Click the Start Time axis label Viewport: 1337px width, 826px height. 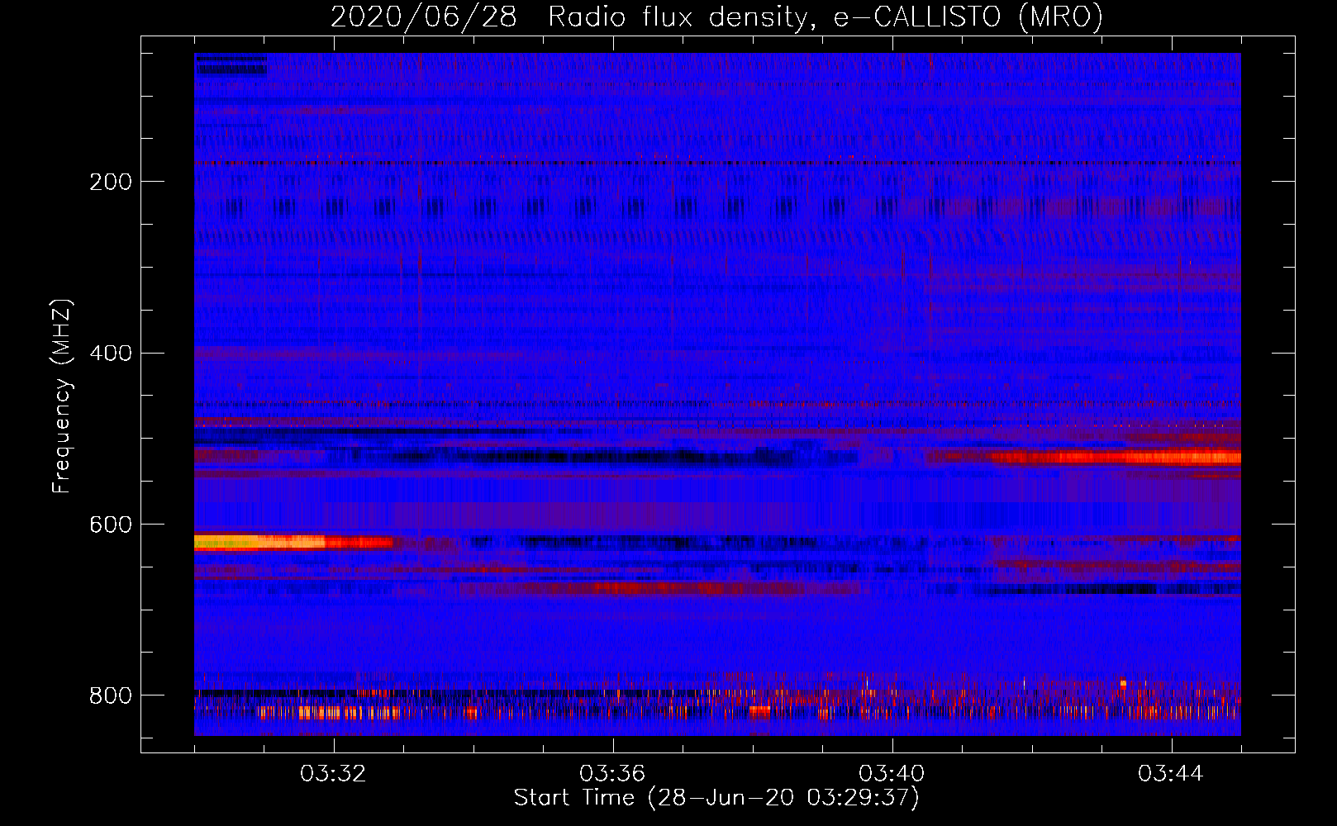coord(716,798)
